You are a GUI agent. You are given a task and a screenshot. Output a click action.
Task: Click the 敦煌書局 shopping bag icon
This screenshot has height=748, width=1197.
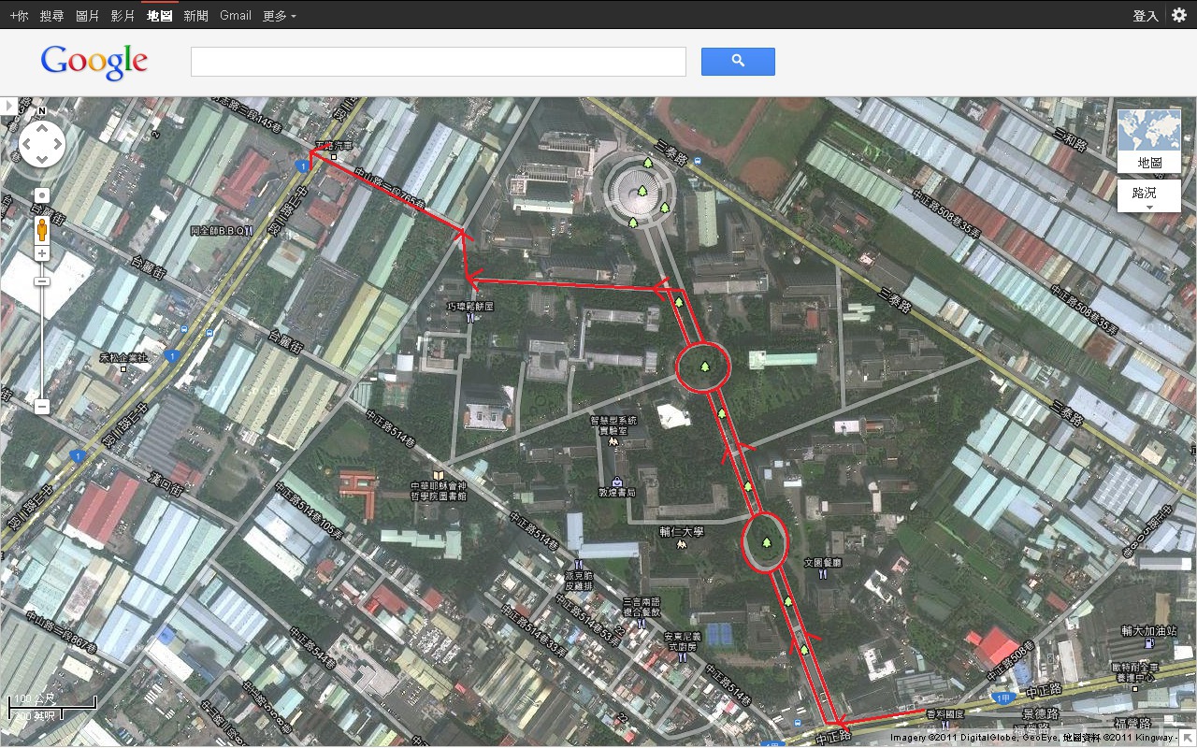[617, 482]
